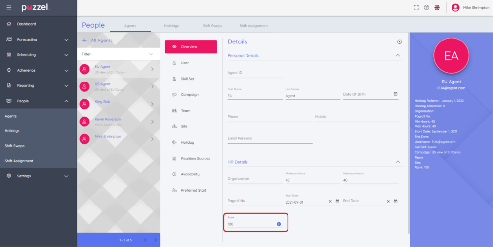Click the Rank info icon

[279, 224]
